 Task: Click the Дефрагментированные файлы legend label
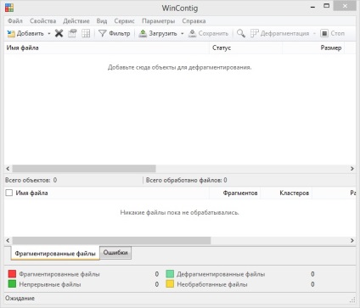[221, 274]
